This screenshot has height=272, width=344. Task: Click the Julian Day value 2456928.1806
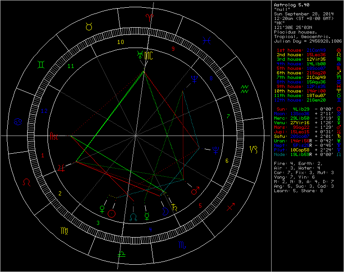click(x=325, y=41)
